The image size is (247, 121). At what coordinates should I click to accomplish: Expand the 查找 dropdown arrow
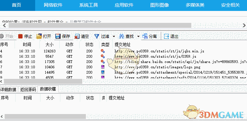coord(138,36)
